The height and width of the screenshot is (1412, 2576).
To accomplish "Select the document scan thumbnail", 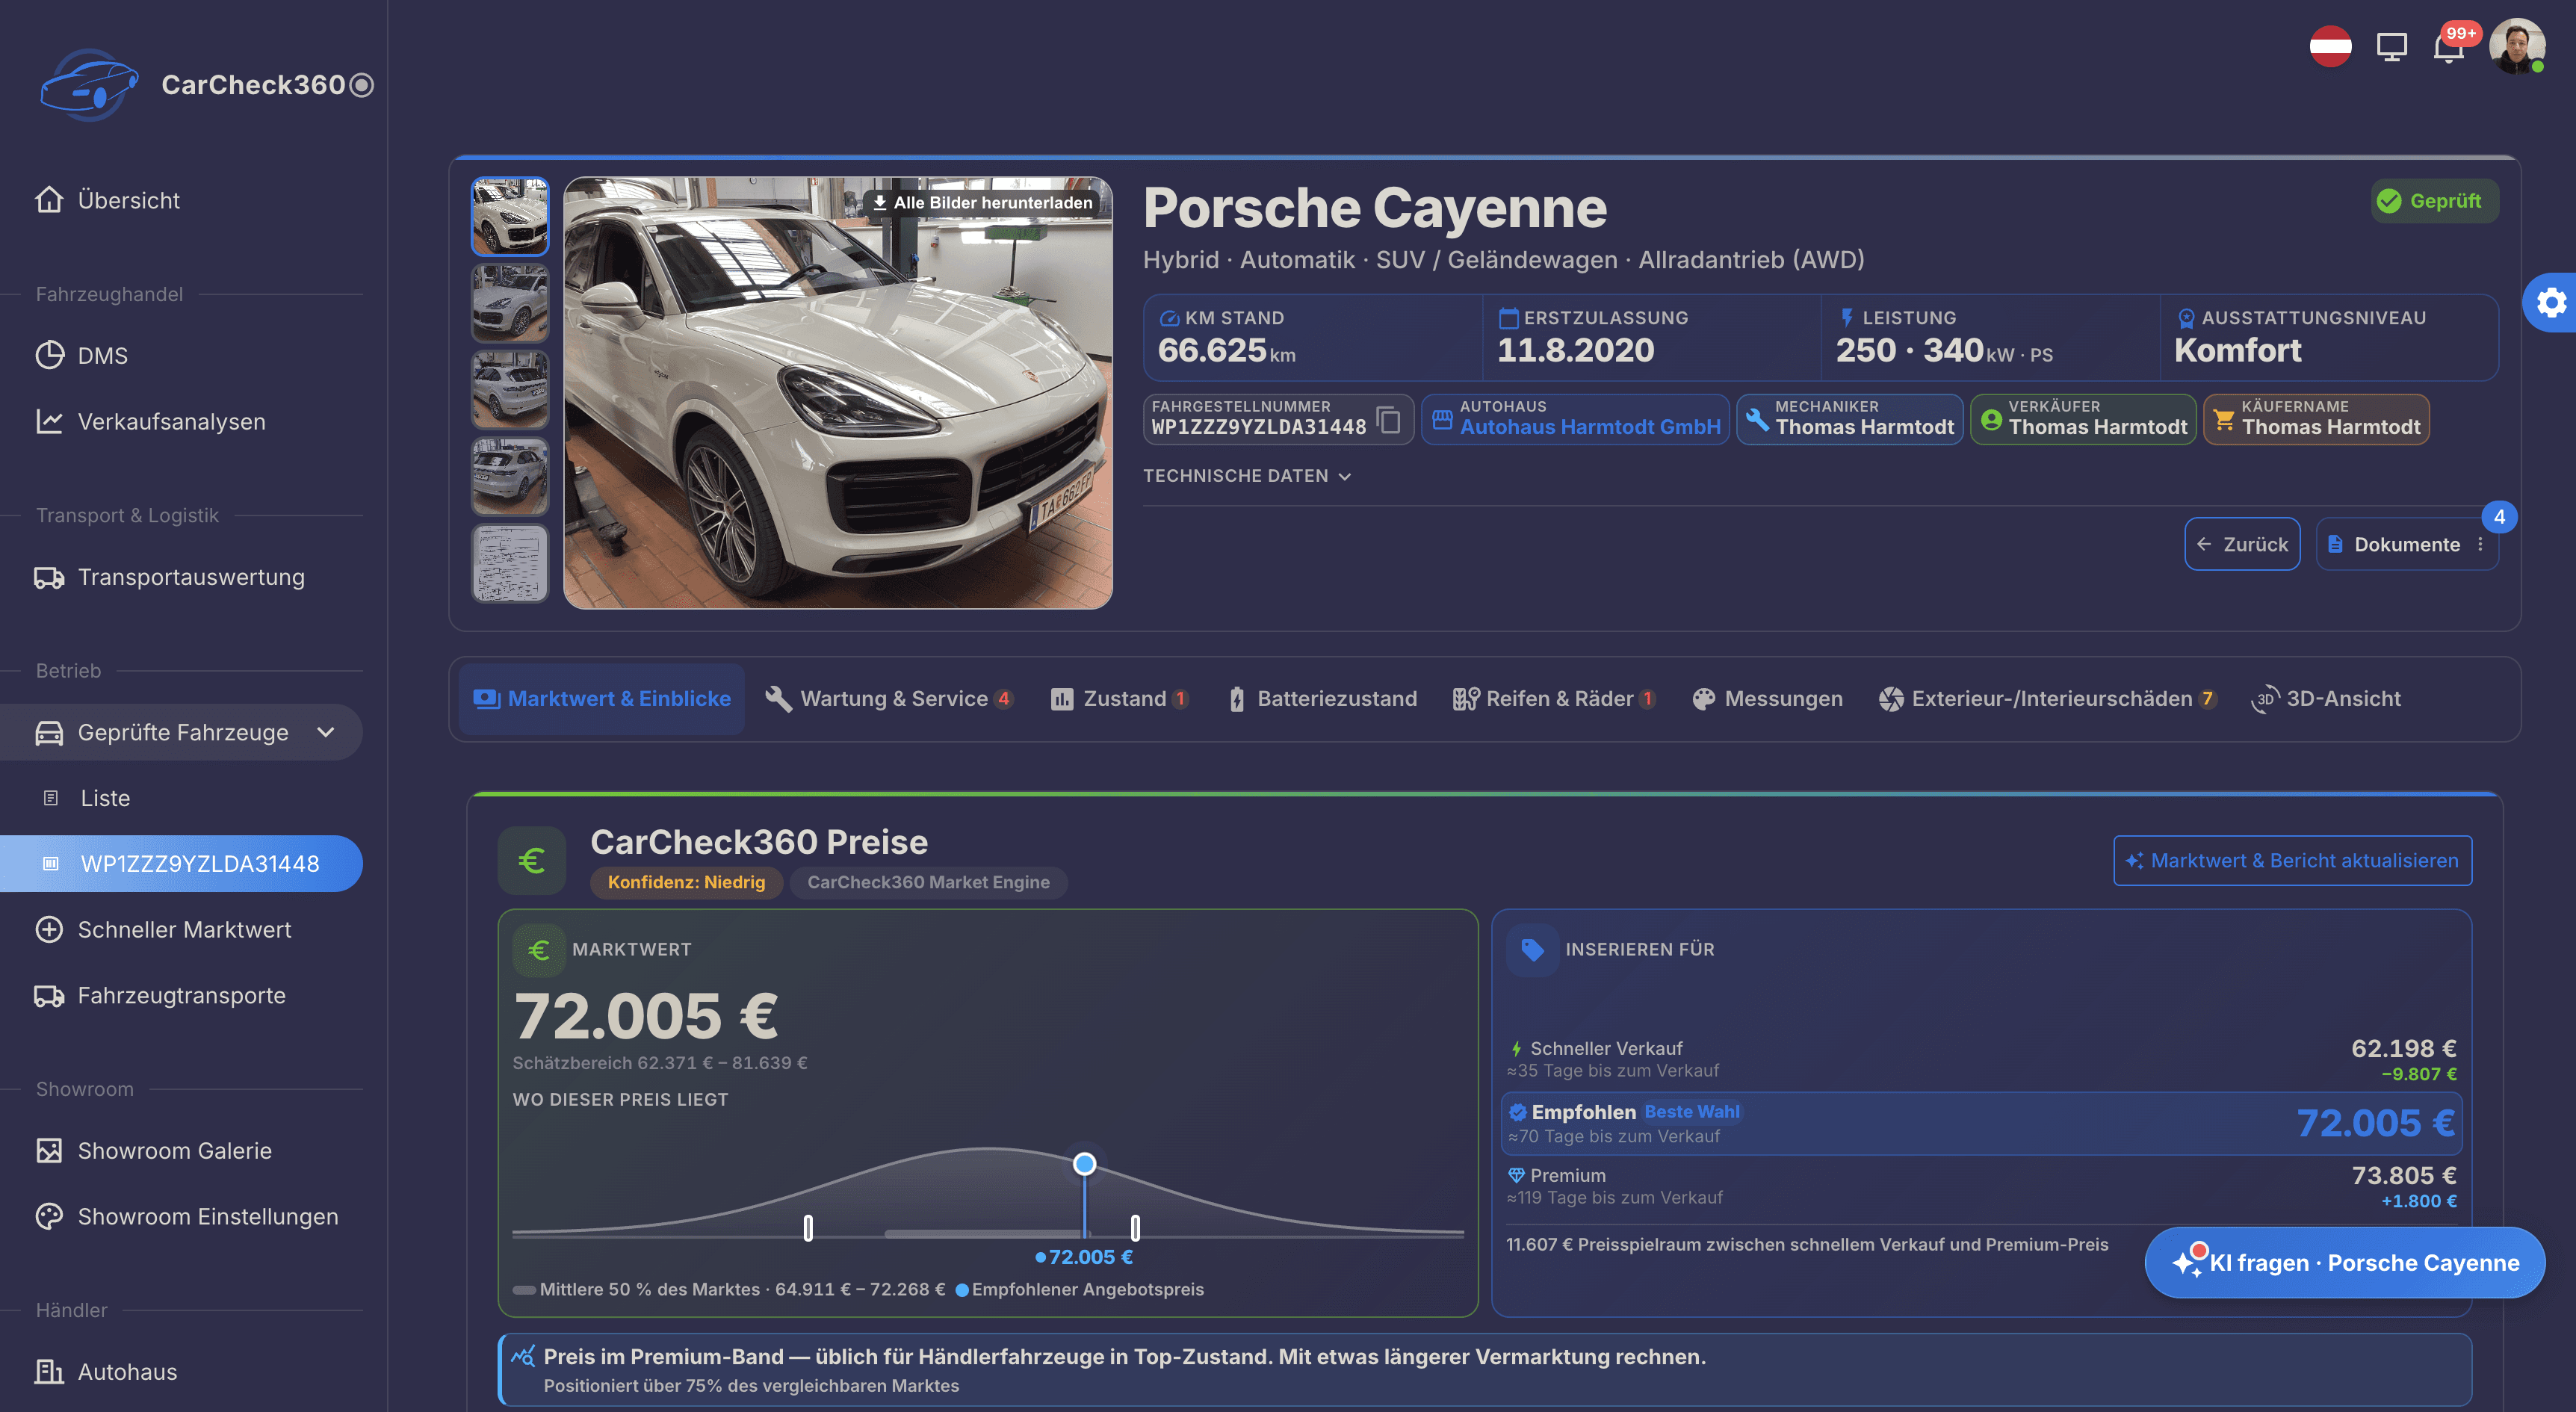I will click(x=510, y=563).
